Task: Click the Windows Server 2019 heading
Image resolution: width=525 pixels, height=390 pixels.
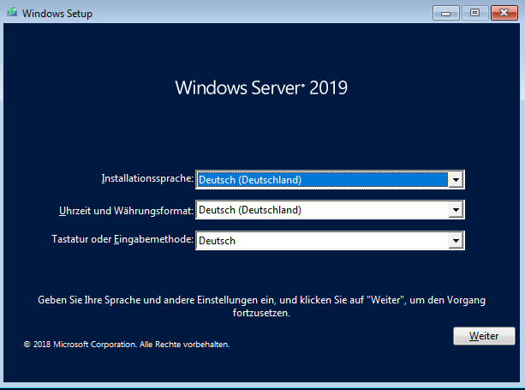Action: 261,87
